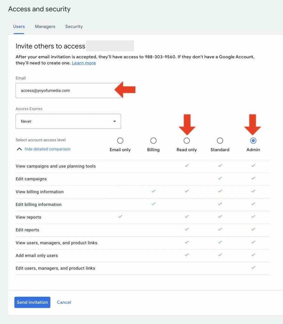Click the dropdown arrow next to Never

click(x=114, y=121)
